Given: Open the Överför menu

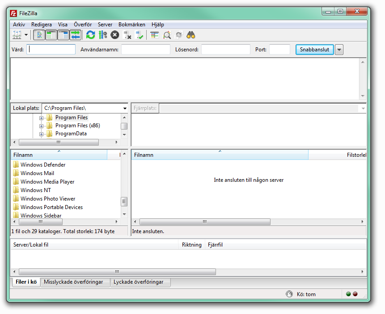Looking at the screenshot, I should pos(83,25).
